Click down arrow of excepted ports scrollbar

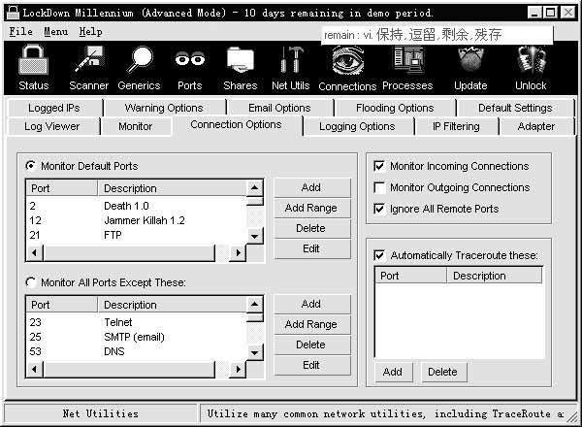254,352
